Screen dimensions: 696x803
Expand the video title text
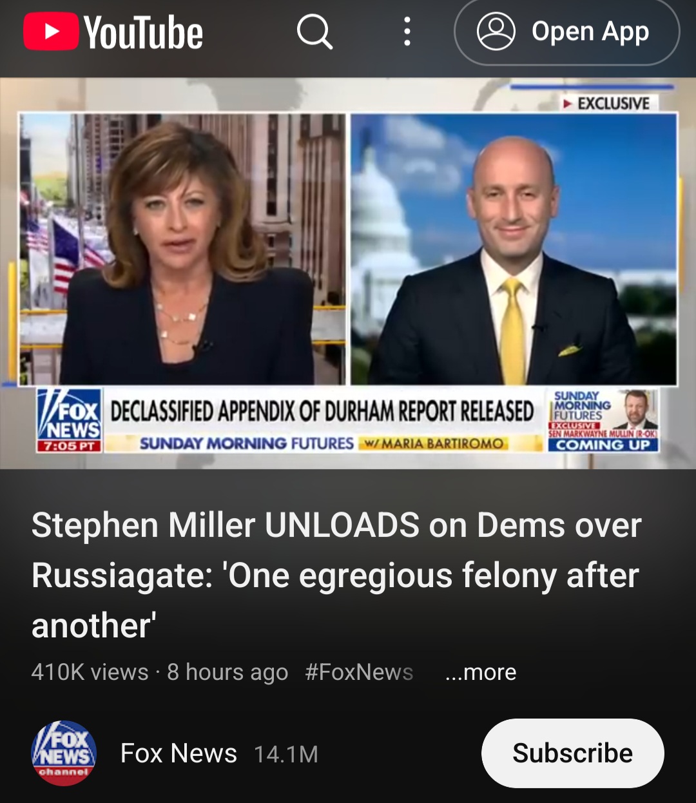tap(336, 575)
